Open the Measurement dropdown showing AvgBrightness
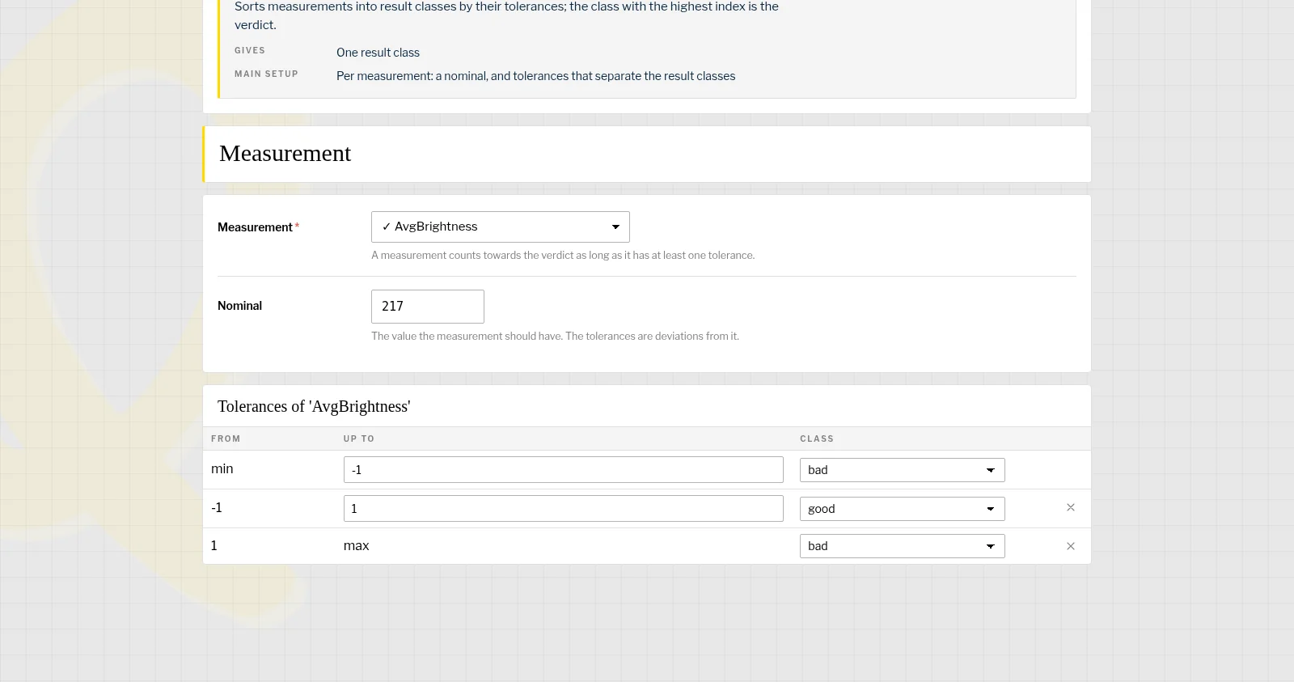1294x682 pixels. click(x=500, y=227)
